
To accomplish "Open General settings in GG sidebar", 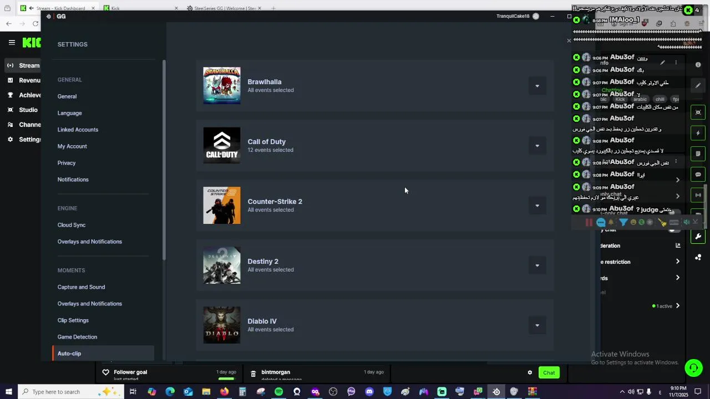I will point(67,96).
